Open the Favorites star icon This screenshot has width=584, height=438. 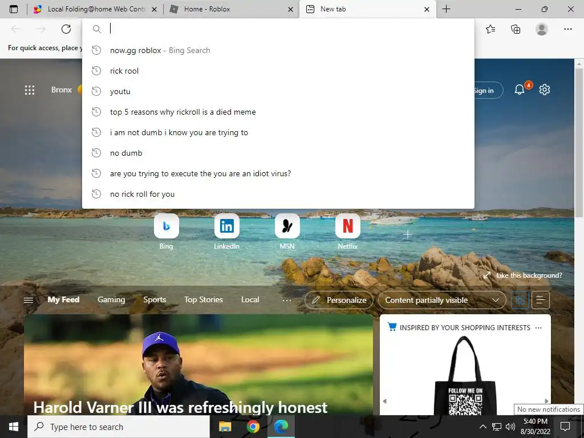(x=490, y=29)
